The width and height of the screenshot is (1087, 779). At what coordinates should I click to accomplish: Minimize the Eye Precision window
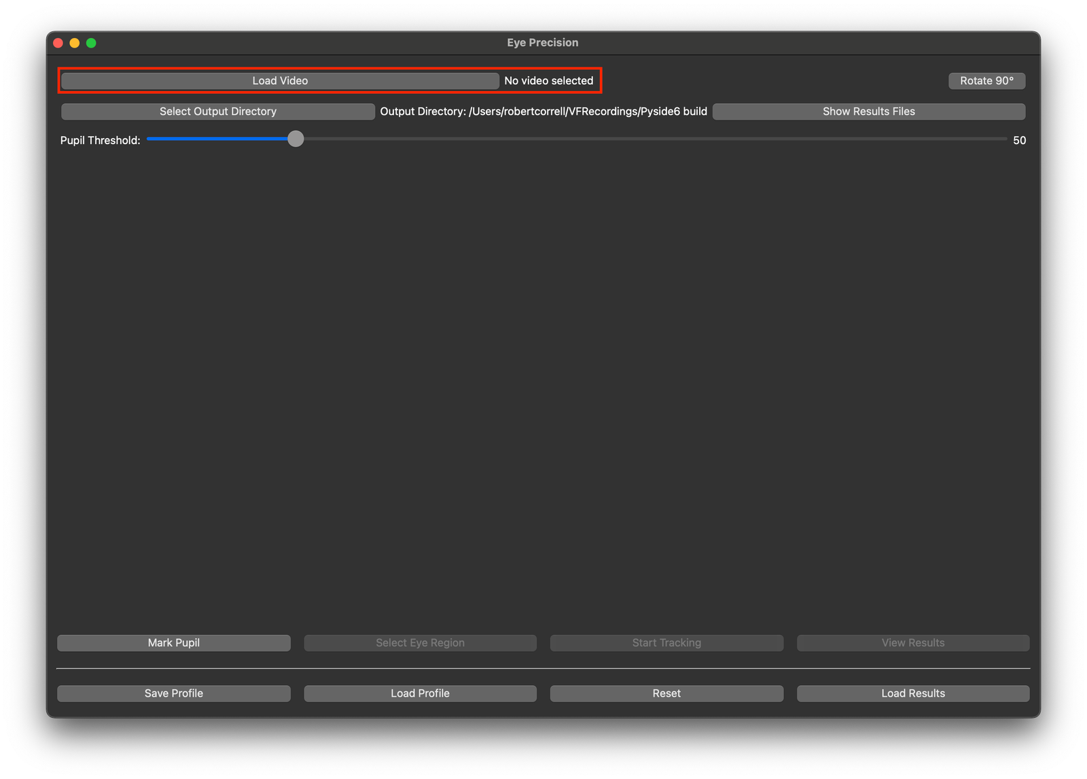[75, 43]
